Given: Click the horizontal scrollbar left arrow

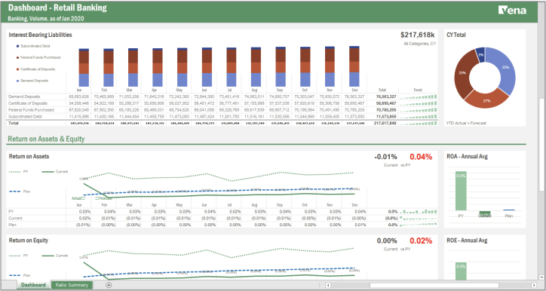Looking at the screenshot, I should point(327,285).
